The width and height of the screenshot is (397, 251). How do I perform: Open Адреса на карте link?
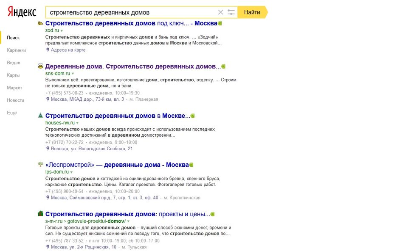click(x=68, y=50)
